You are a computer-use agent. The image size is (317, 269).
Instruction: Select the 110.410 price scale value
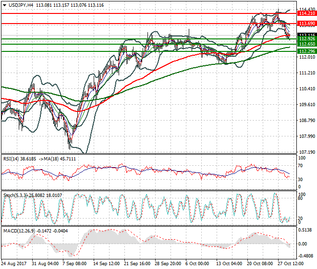(x=307, y=88)
